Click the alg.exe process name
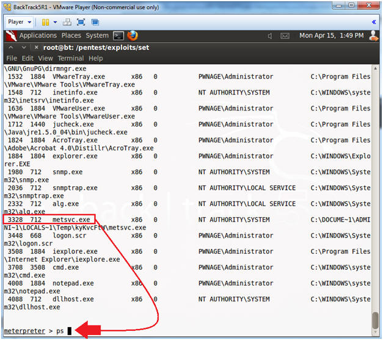The width and height of the screenshot is (383, 340). click(x=66, y=204)
